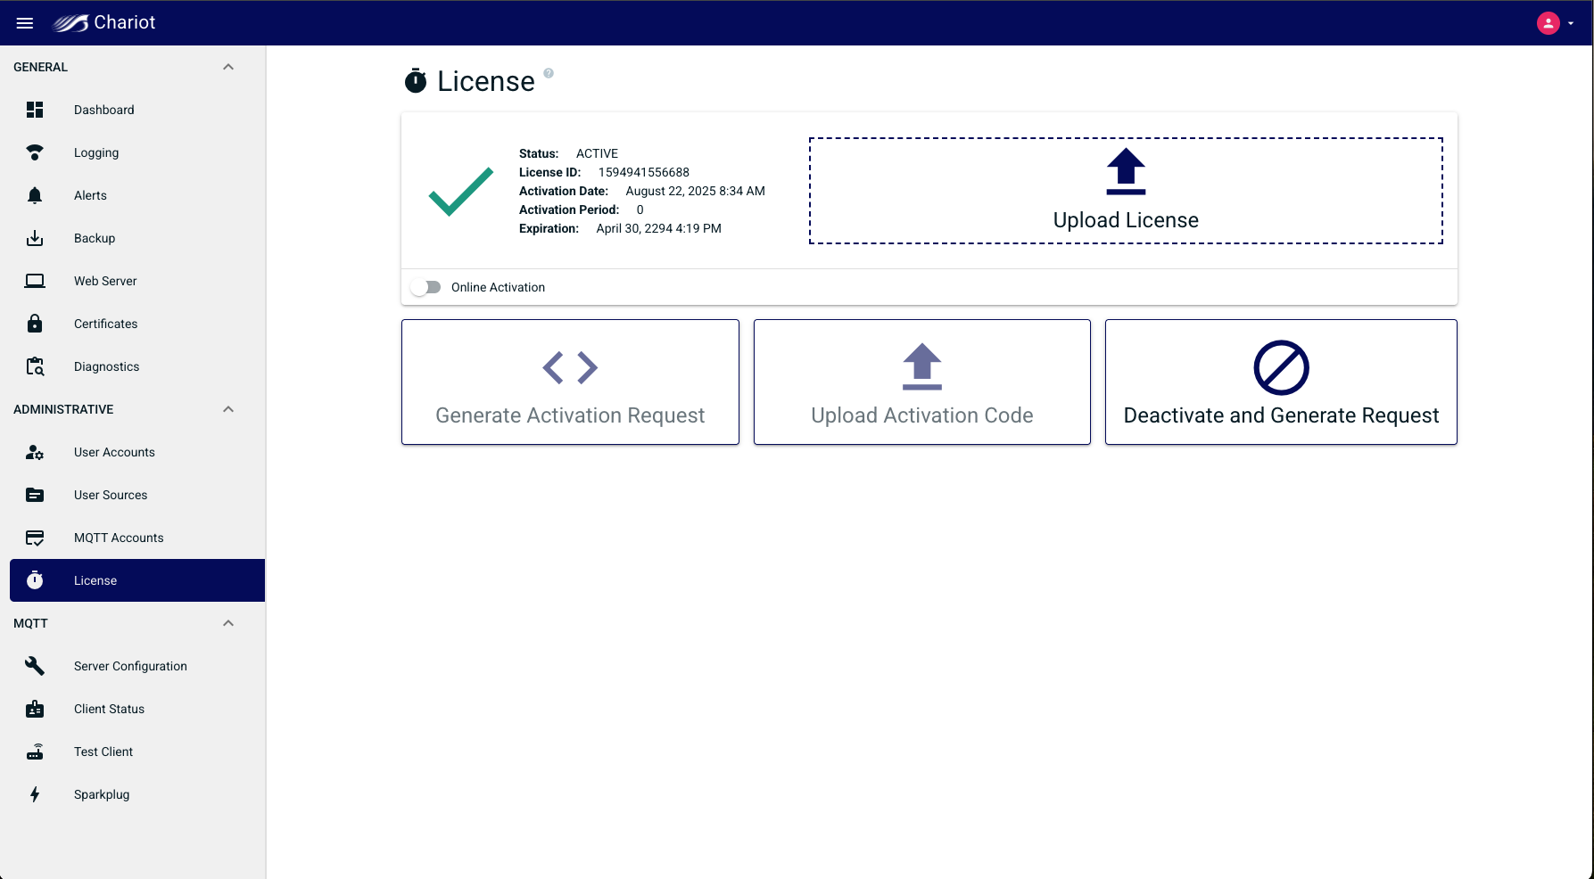Screen dimensions: 1594x879
Task: Click the Alerts bell icon
Action: [x=35, y=195]
